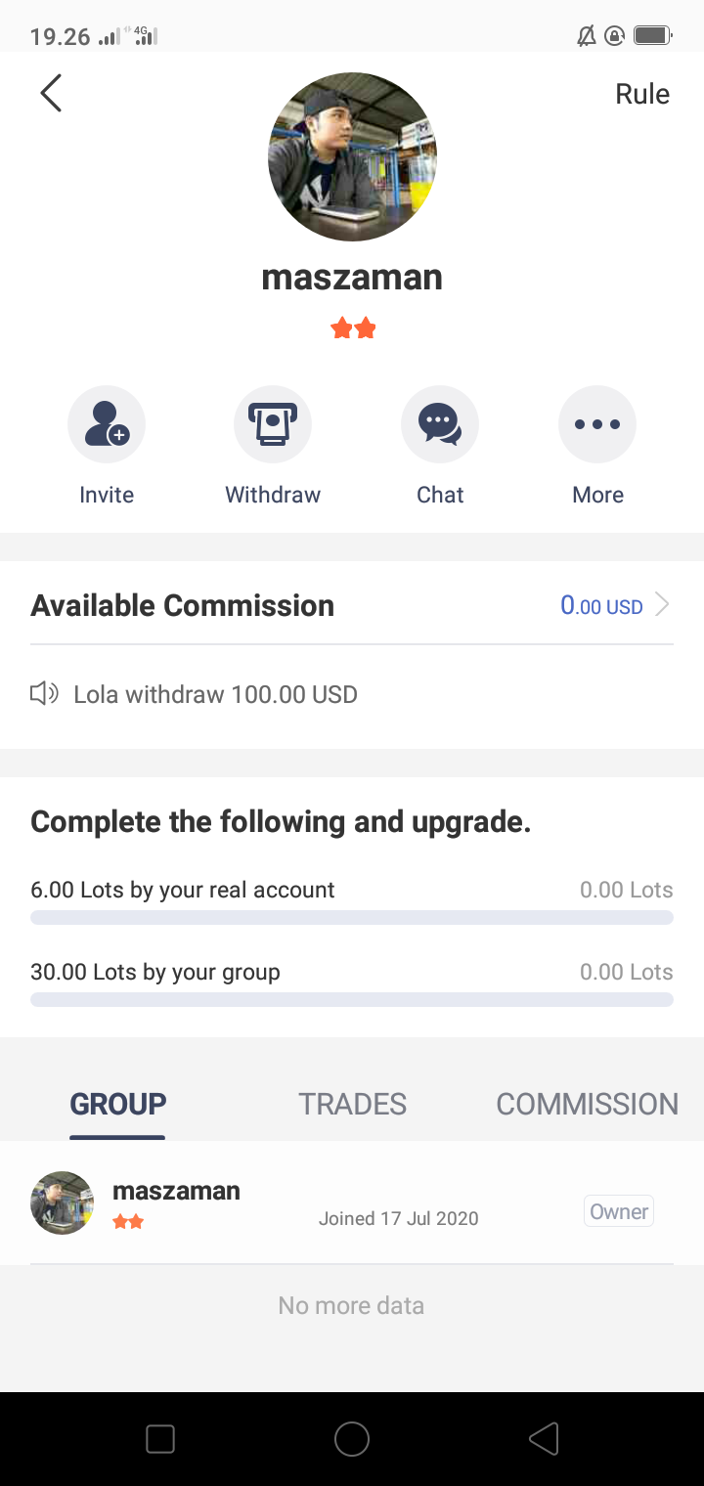The height and width of the screenshot is (1486, 704).
Task: Open the Invite friend icon
Action: [107, 424]
